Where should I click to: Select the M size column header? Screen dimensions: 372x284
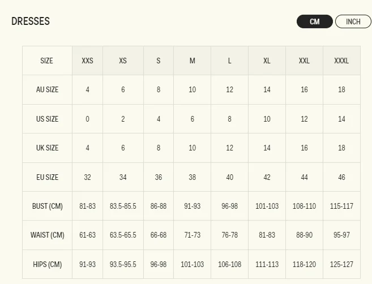coord(192,61)
